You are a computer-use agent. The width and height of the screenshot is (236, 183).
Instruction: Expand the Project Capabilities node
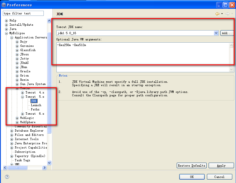12,148
